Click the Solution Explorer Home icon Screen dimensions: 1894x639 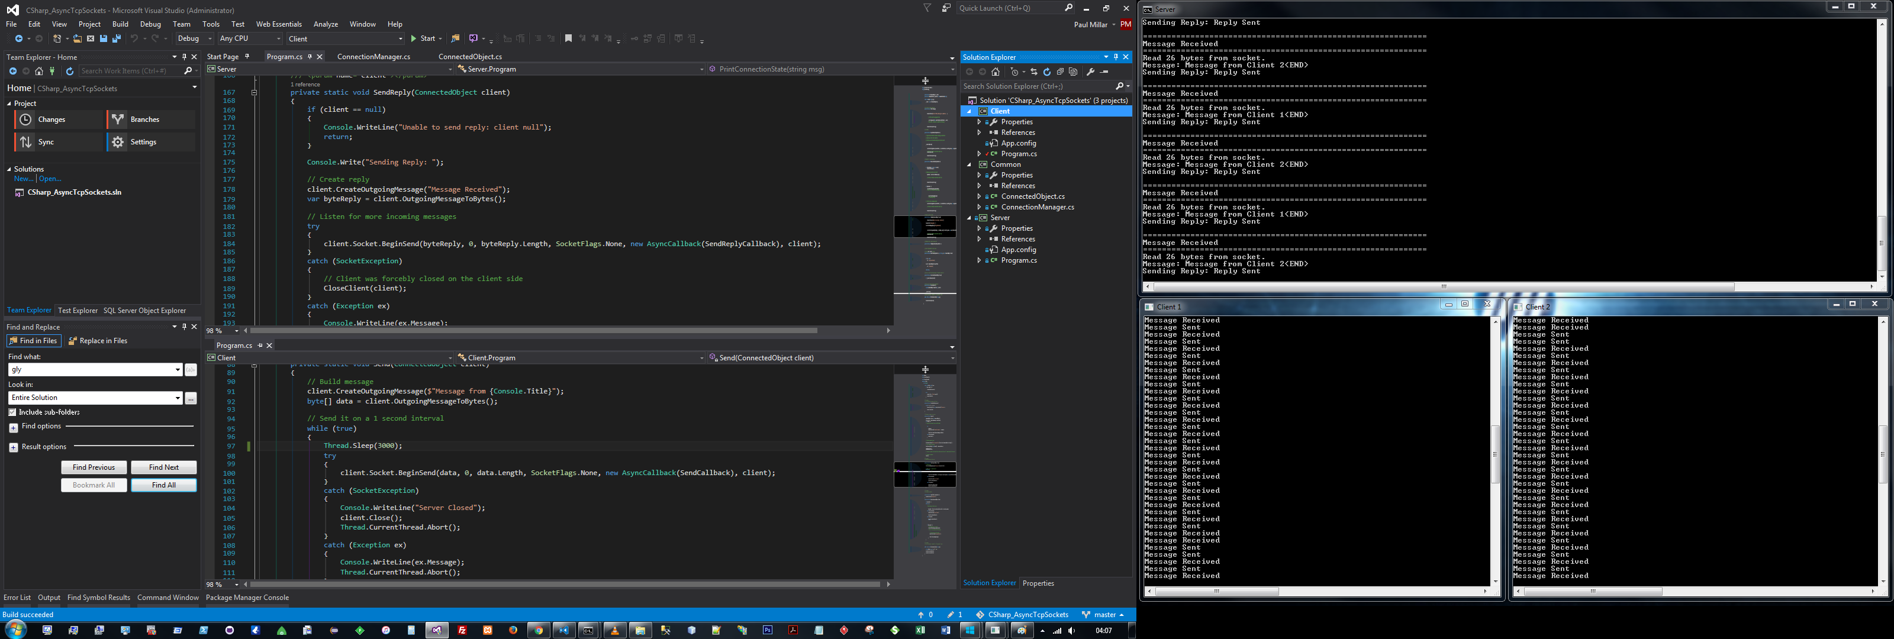pos(996,72)
